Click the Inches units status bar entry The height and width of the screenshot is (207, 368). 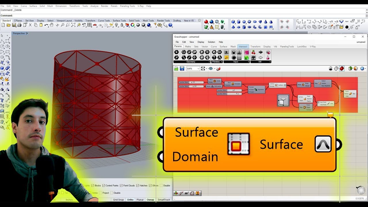(69, 200)
